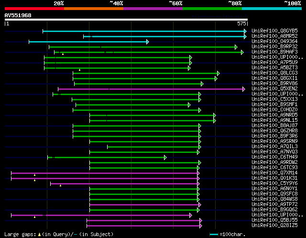Click purple arrowhead ending Q5XEN2 alignment
Screen dimensions: 306x238
[x=244, y=89]
